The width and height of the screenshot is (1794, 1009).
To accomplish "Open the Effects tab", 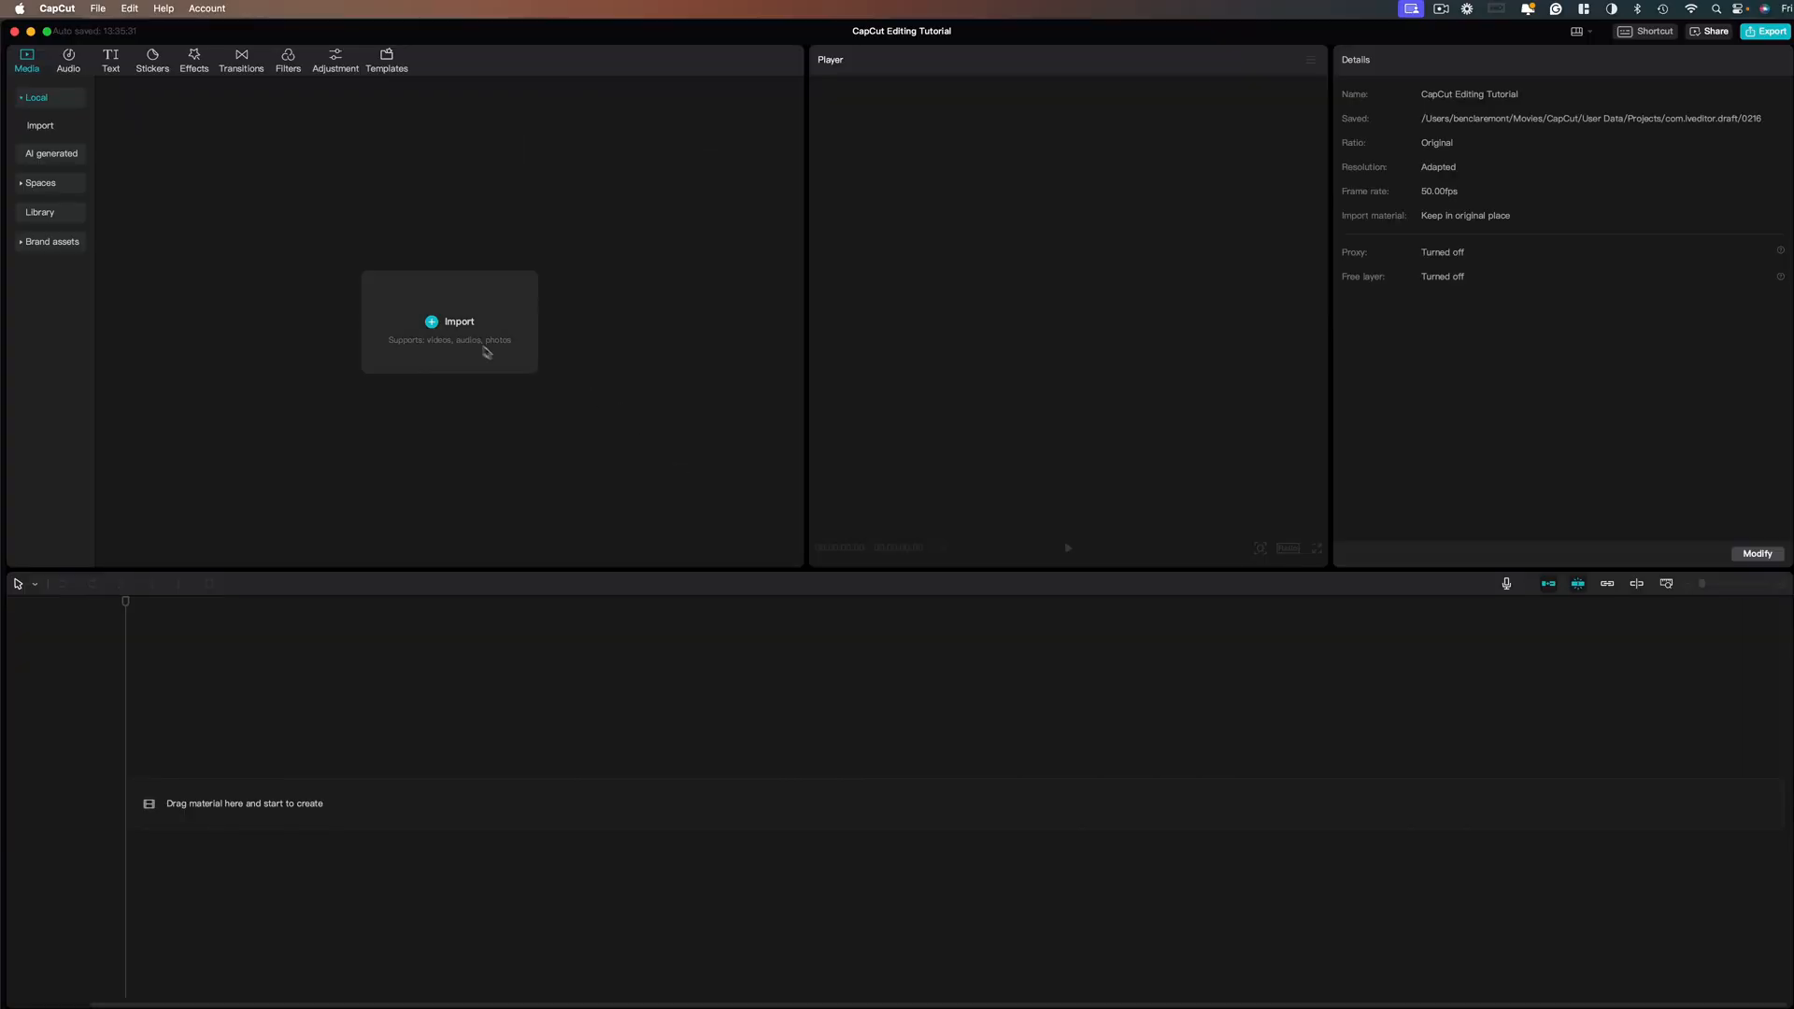I will pyautogui.click(x=194, y=61).
